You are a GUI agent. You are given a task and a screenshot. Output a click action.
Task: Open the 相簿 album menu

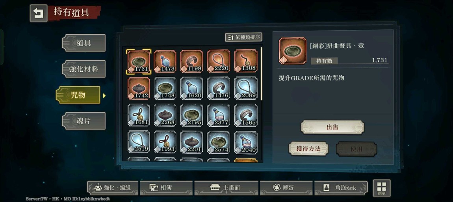click(166, 188)
